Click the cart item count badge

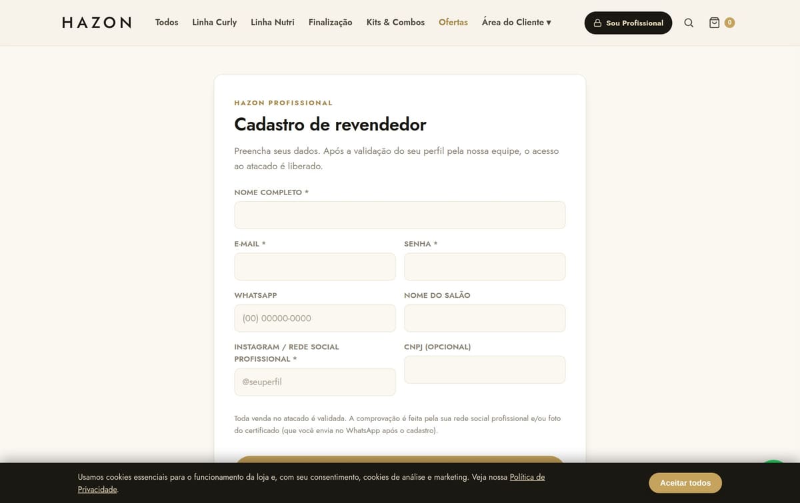729,23
